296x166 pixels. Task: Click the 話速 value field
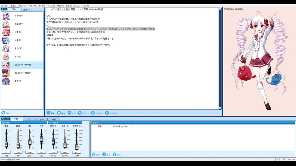[18, 152]
